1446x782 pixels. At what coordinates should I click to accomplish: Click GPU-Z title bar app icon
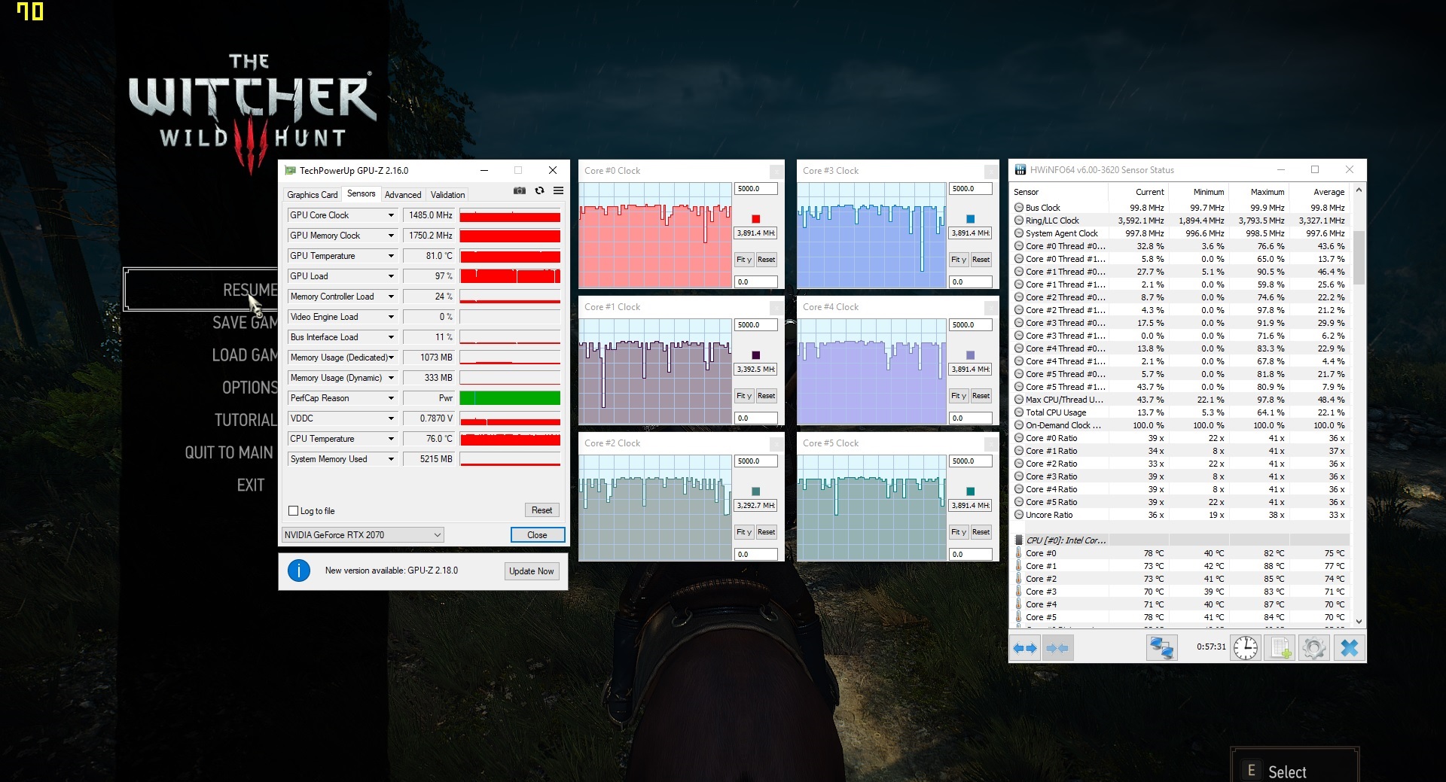[290, 171]
